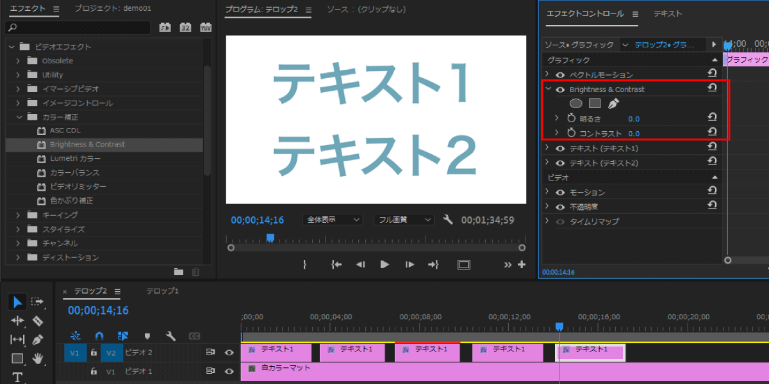Switch to テロップ1 timeline tab
The width and height of the screenshot is (769, 384).
point(162,291)
